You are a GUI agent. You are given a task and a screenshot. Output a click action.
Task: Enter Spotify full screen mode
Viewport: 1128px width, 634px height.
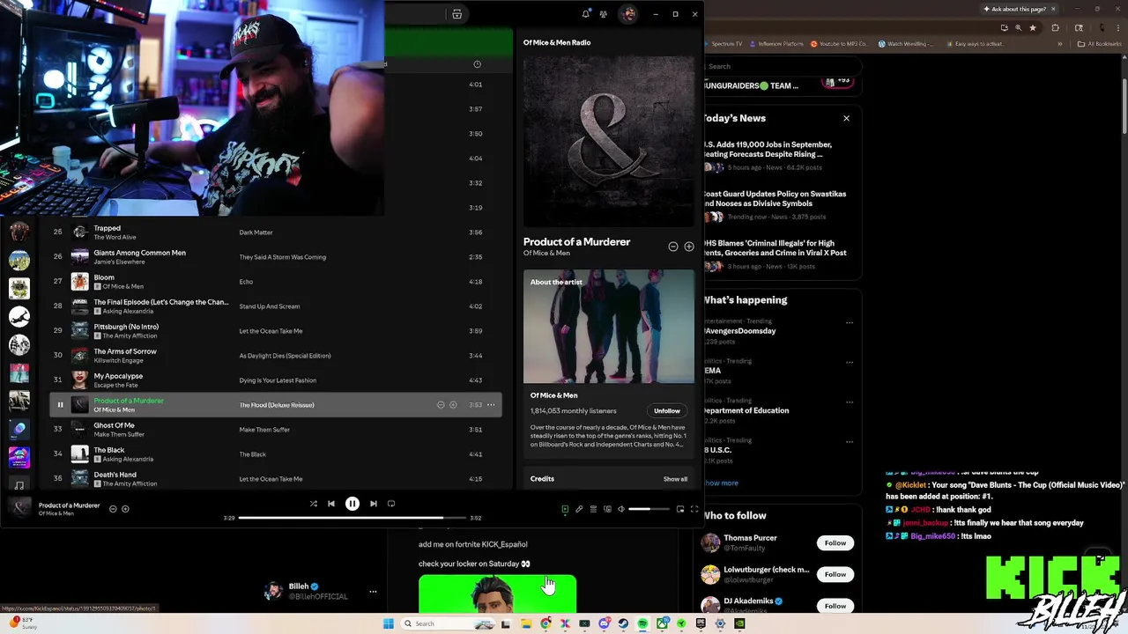click(694, 509)
